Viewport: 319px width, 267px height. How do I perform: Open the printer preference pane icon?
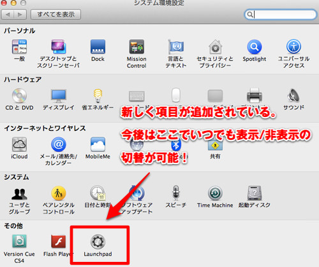pos(255,95)
